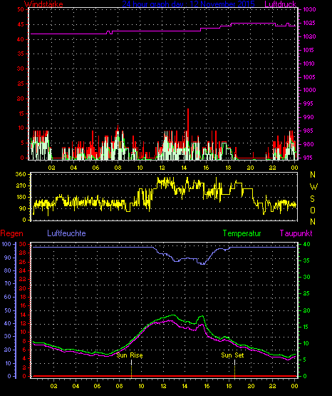The height and width of the screenshot is (396, 332).
Task: Click the yellow O wind direction letter
Action: pyautogui.click(x=313, y=210)
